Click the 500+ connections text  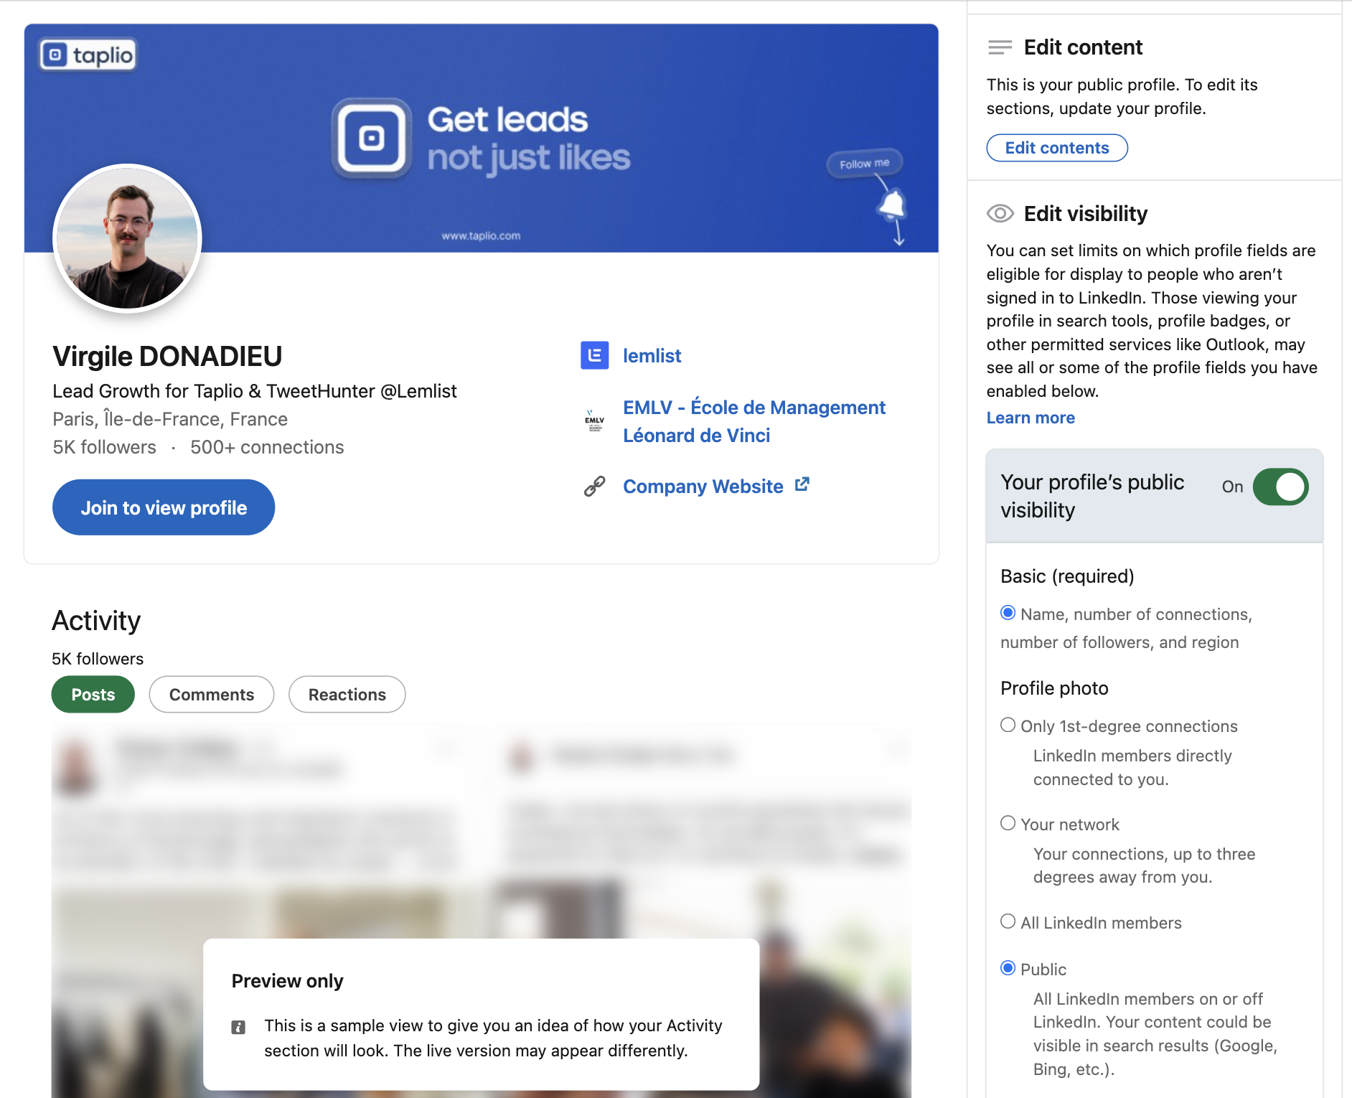click(267, 447)
